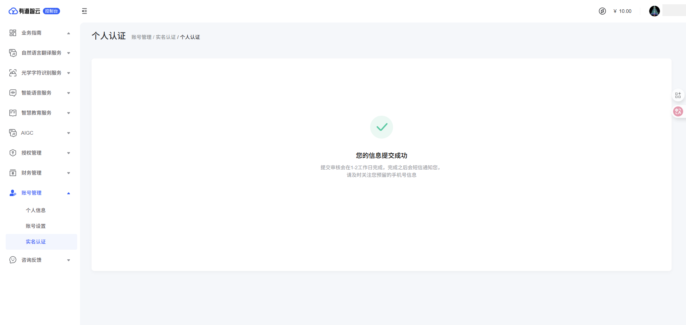Click the pink translate floating icon
Viewport: 686px width, 325px height.
(678, 111)
